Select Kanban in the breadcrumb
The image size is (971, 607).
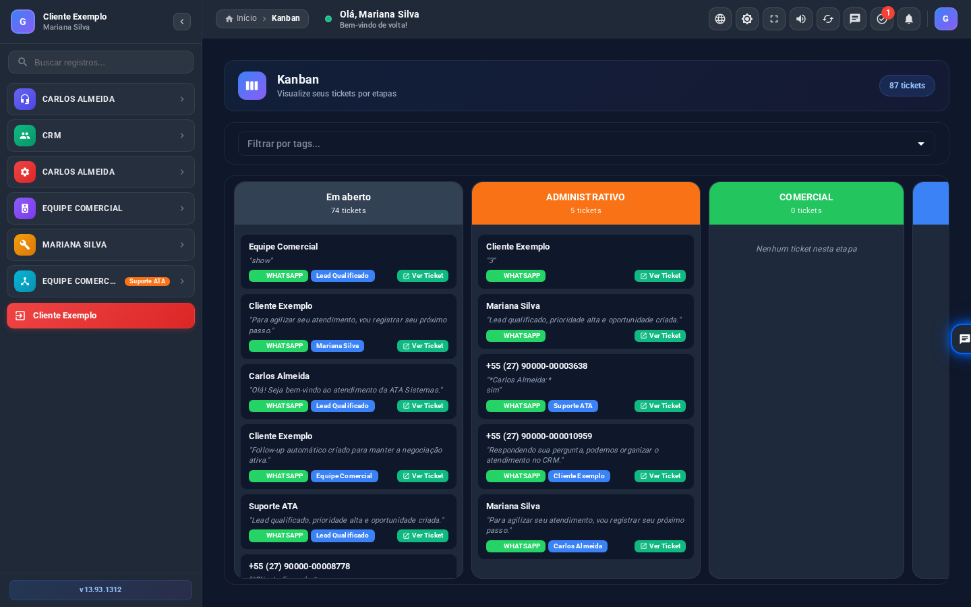point(286,18)
